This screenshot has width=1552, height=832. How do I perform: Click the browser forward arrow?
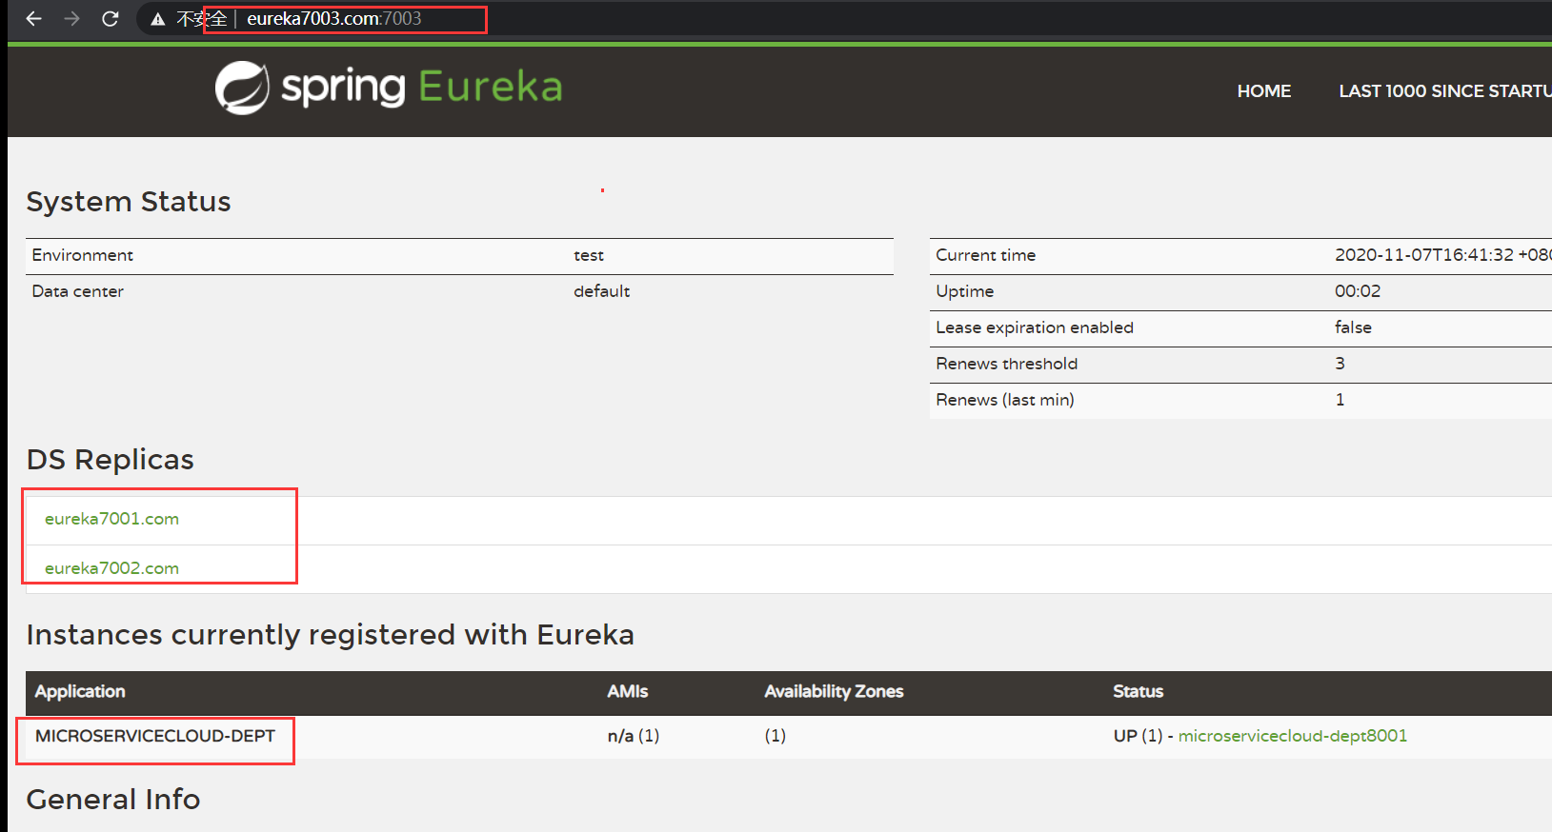coord(72,18)
